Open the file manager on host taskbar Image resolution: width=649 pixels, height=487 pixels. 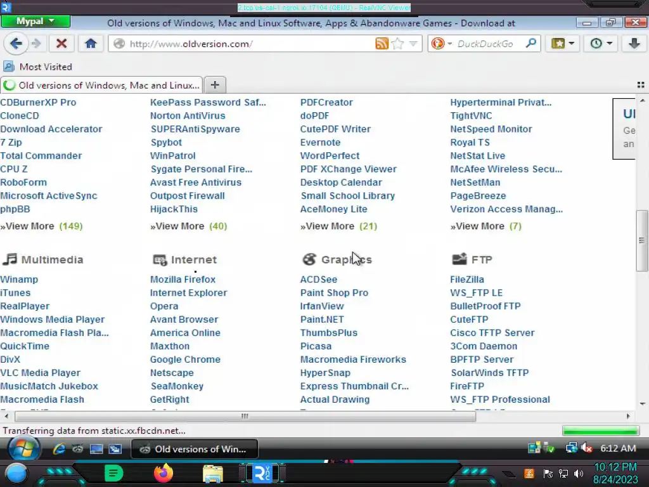213,474
